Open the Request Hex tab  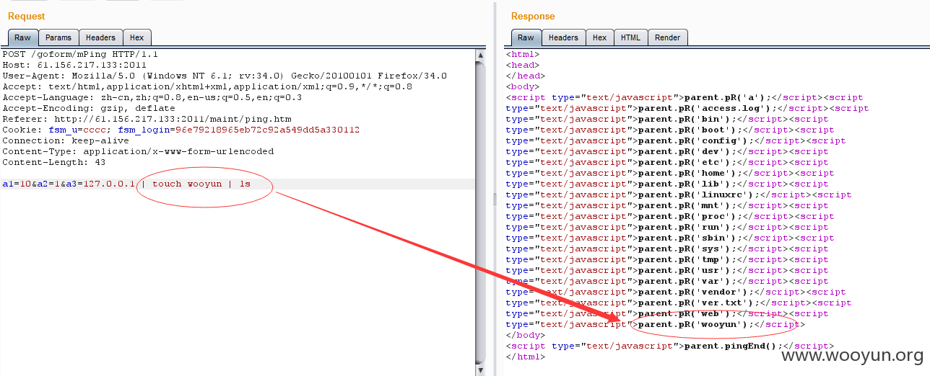[136, 37]
